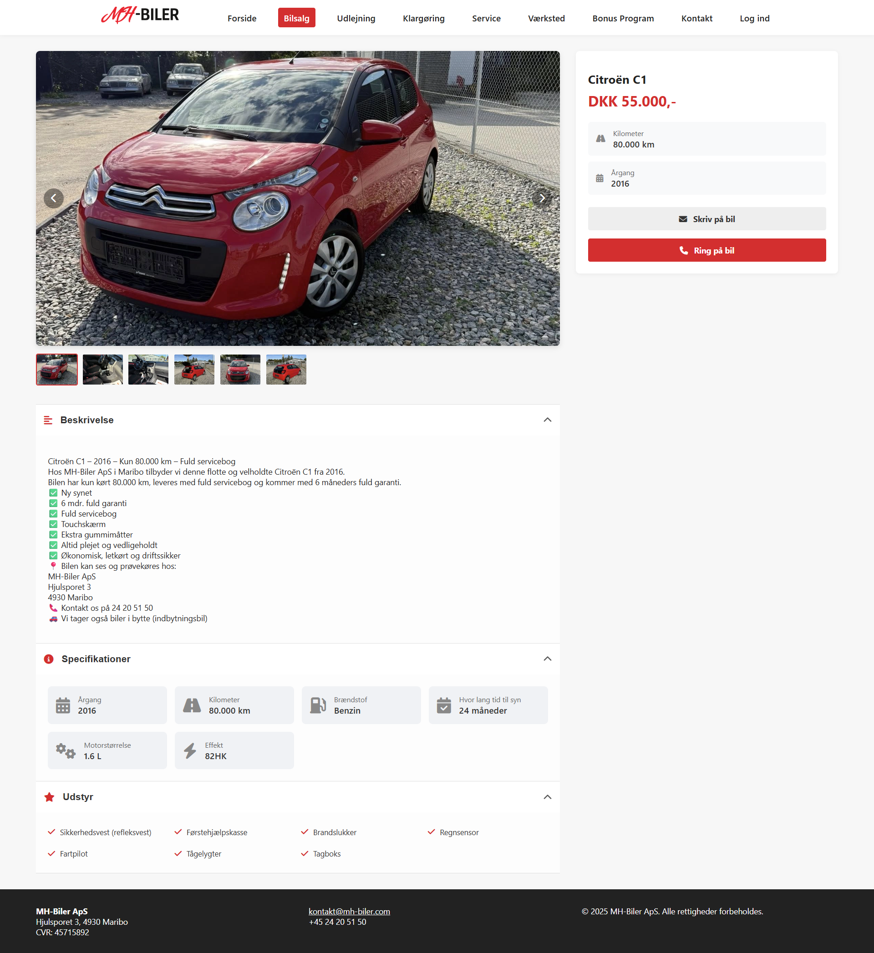This screenshot has height=953, width=874.
Task: Click the red star Udstyr icon
Action: (x=49, y=797)
